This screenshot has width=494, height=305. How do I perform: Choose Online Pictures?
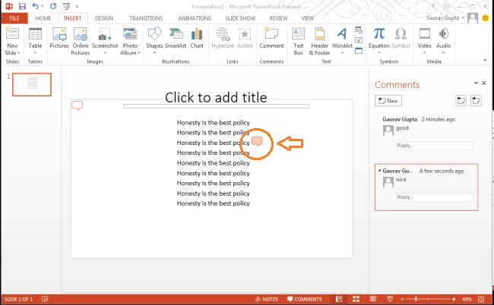pos(81,41)
